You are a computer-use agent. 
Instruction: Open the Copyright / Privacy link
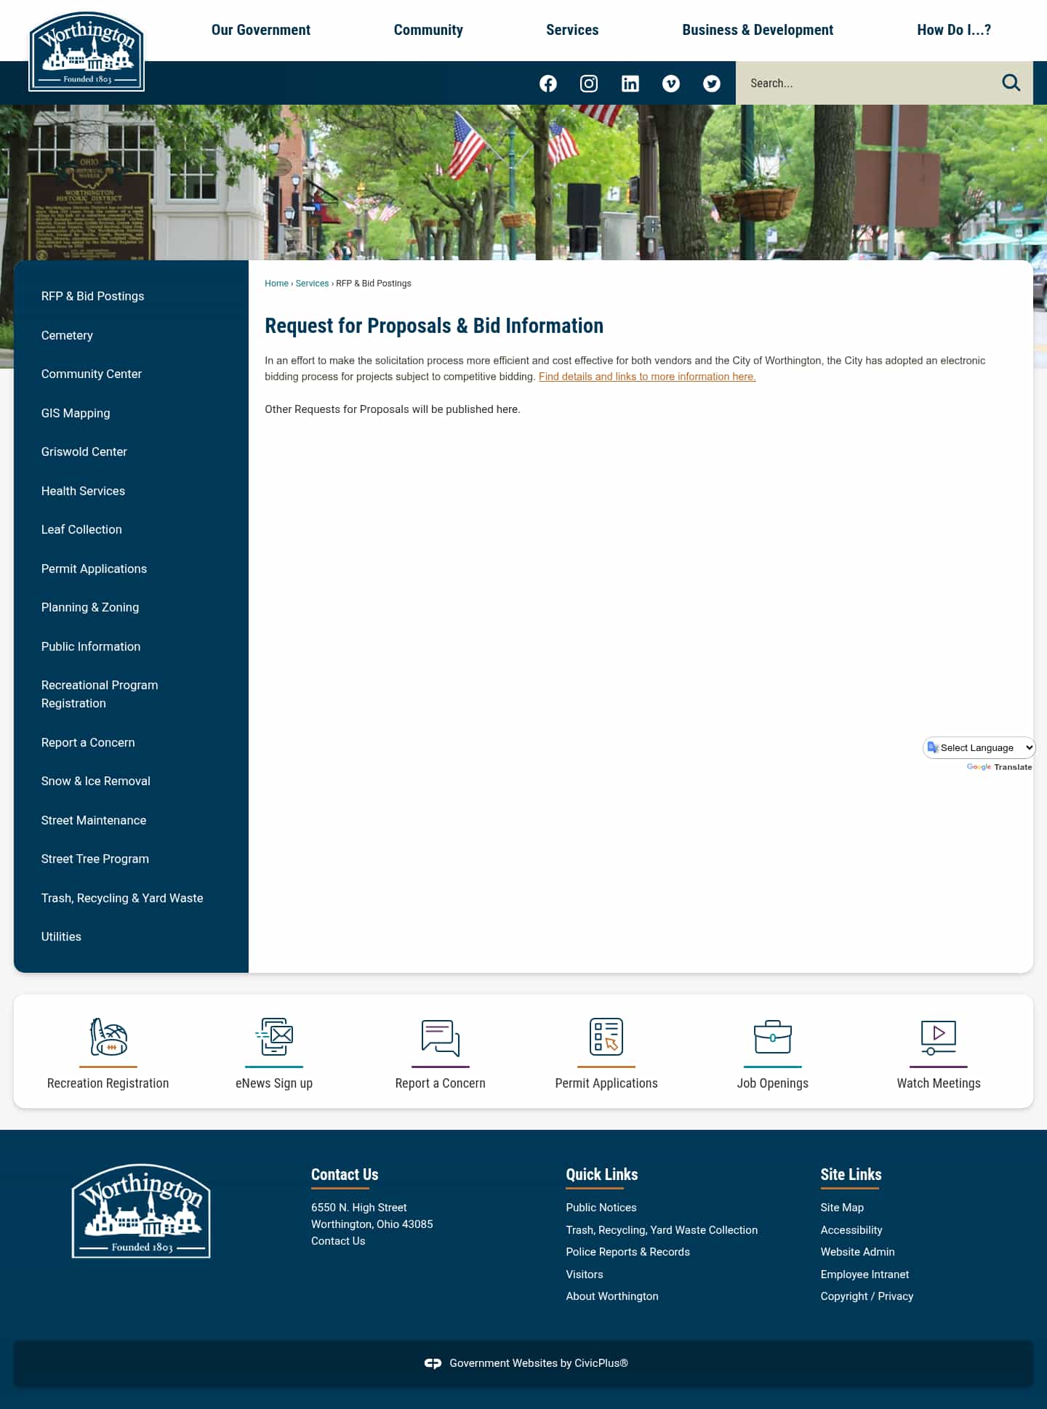[x=867, y=1296]
